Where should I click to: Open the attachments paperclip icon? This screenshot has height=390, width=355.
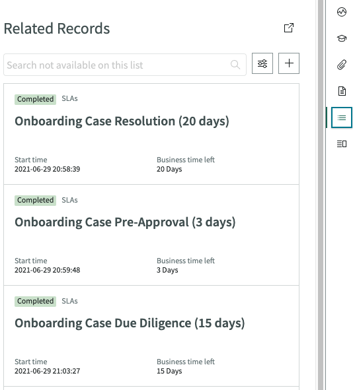point(342,65)
